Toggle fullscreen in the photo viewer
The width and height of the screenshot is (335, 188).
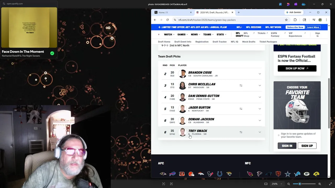point(330,184)
